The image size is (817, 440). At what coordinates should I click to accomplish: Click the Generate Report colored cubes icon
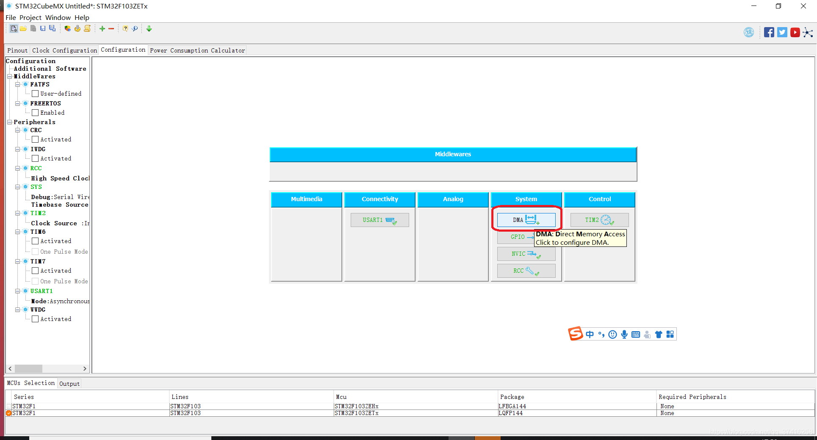tap(68, 28)
